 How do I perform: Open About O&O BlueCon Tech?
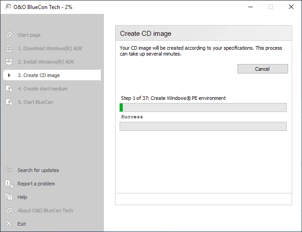45,211
